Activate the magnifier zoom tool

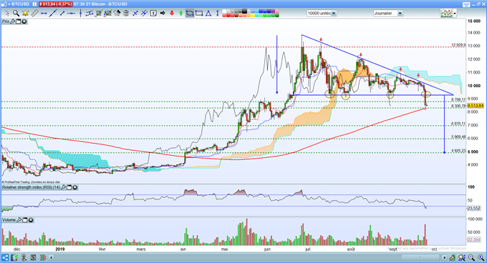pos(16,14)
